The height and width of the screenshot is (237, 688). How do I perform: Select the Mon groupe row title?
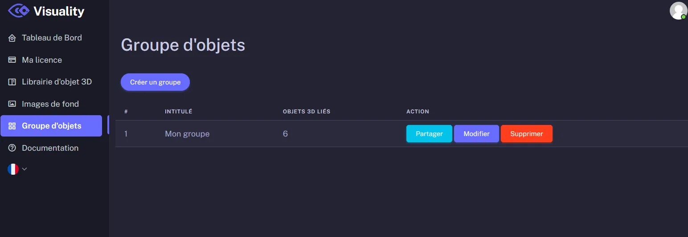[187, 134]
